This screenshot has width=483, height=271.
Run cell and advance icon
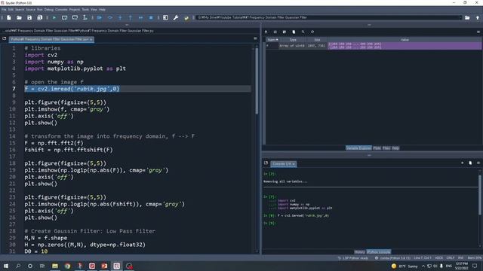click(75, 18)
